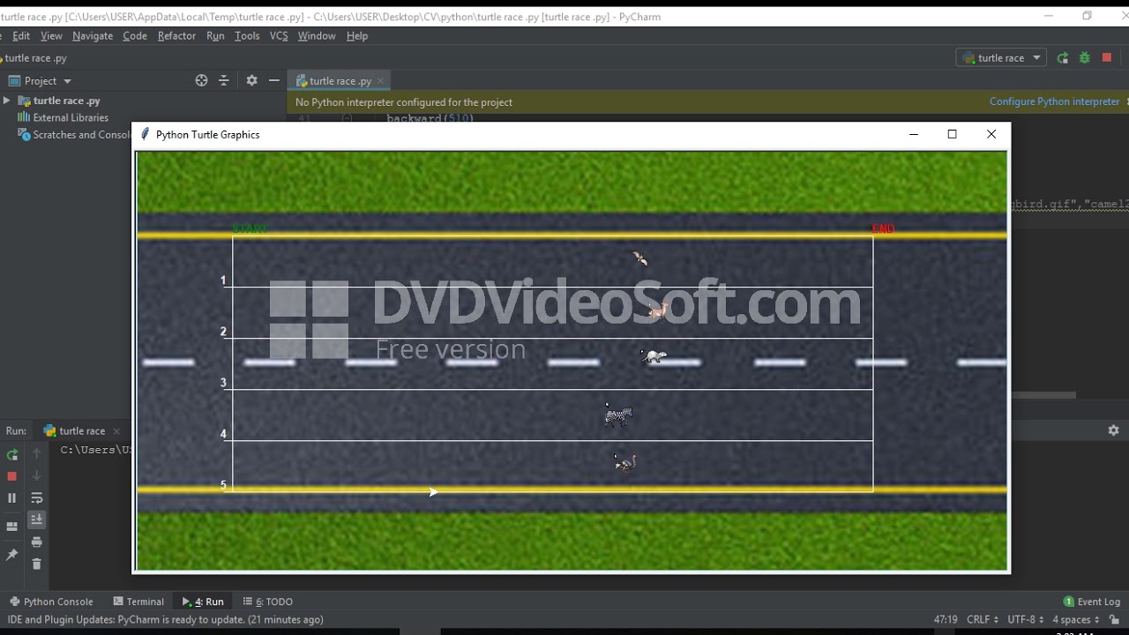Pause output in the Run panel
Viewport: 1129px width, 635px height.
click(x=12, y=498)
